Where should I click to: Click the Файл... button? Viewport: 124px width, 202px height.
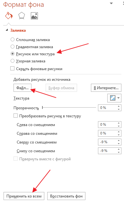[22, 88]
